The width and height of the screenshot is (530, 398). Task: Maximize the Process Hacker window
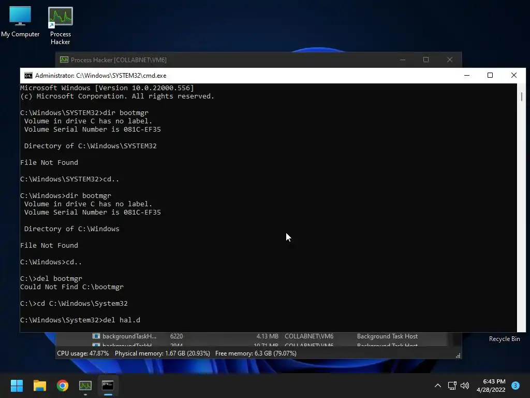click(426, 60)
